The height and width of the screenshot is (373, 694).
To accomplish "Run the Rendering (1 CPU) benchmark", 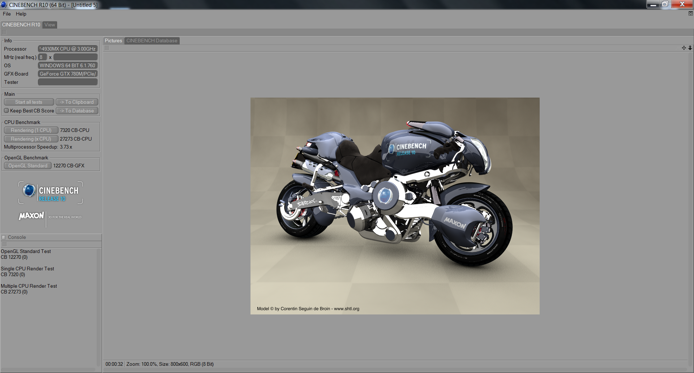I will [x=31, y=130].
